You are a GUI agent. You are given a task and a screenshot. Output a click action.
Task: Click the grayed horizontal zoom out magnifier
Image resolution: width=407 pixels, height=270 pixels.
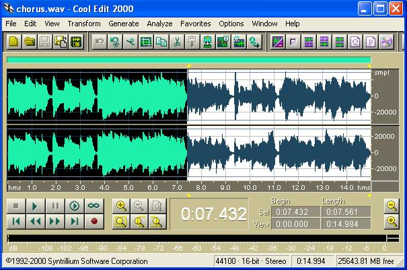(139, 206)
